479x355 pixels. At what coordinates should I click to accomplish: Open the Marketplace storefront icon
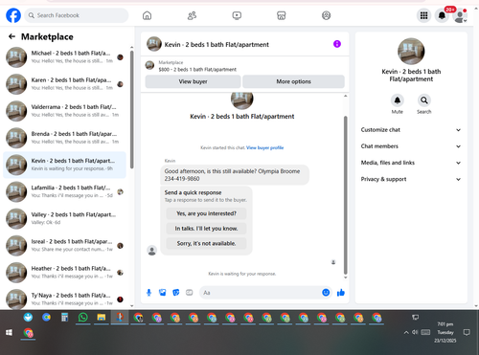(282, 15)
